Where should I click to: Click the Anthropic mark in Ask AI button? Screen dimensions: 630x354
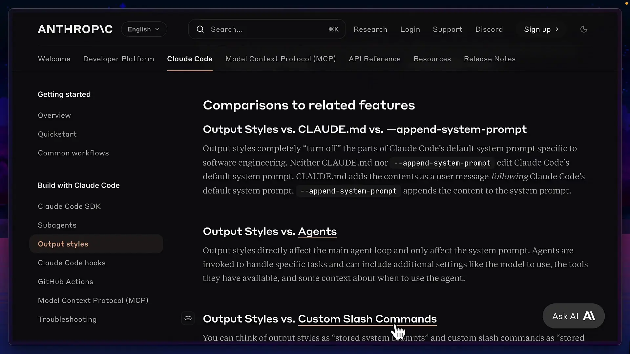[x=589, y=316]
